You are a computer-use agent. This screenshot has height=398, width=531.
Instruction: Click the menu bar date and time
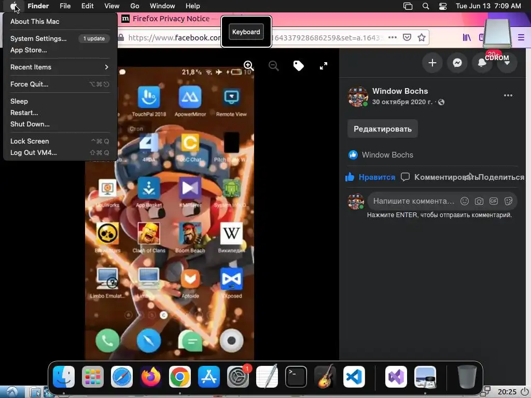(488, 6)
